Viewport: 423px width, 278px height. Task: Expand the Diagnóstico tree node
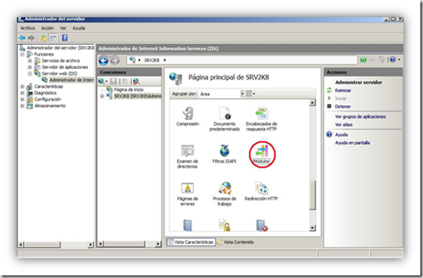pyautogui.click(x=22, y=93)
